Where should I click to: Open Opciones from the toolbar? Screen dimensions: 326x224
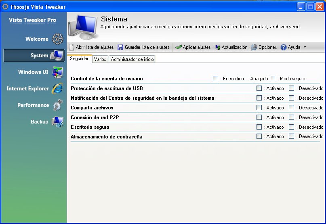(264, 47)
